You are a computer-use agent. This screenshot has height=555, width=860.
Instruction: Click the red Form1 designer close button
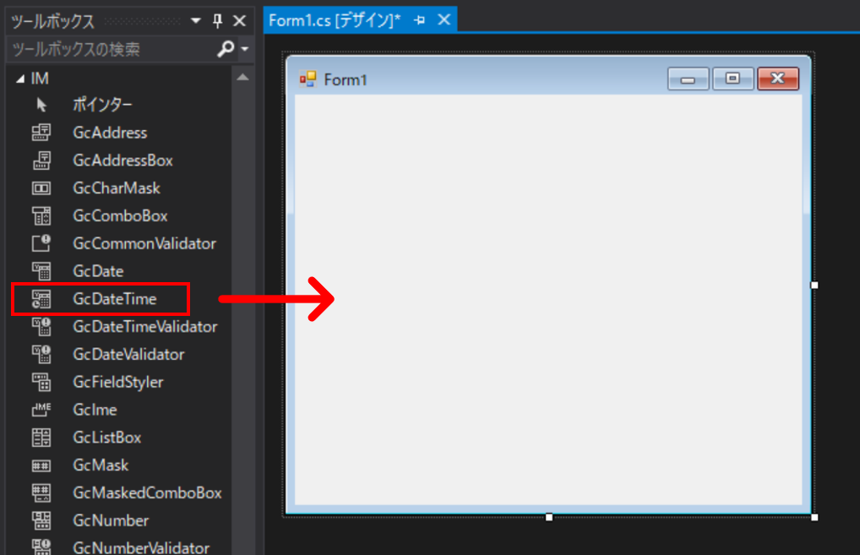click(778, 79)
